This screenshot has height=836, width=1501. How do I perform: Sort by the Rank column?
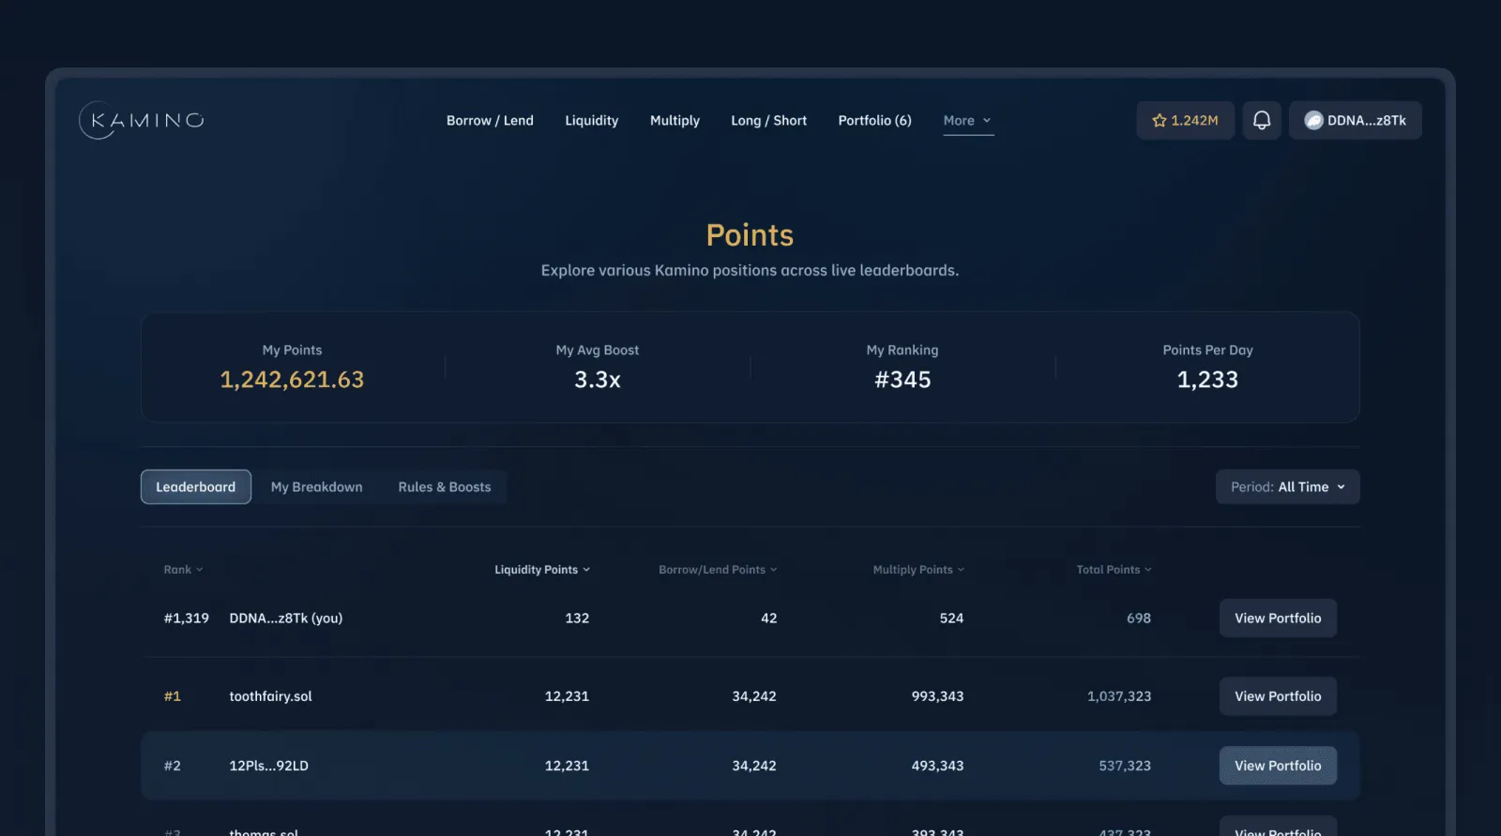coord(183,569)
